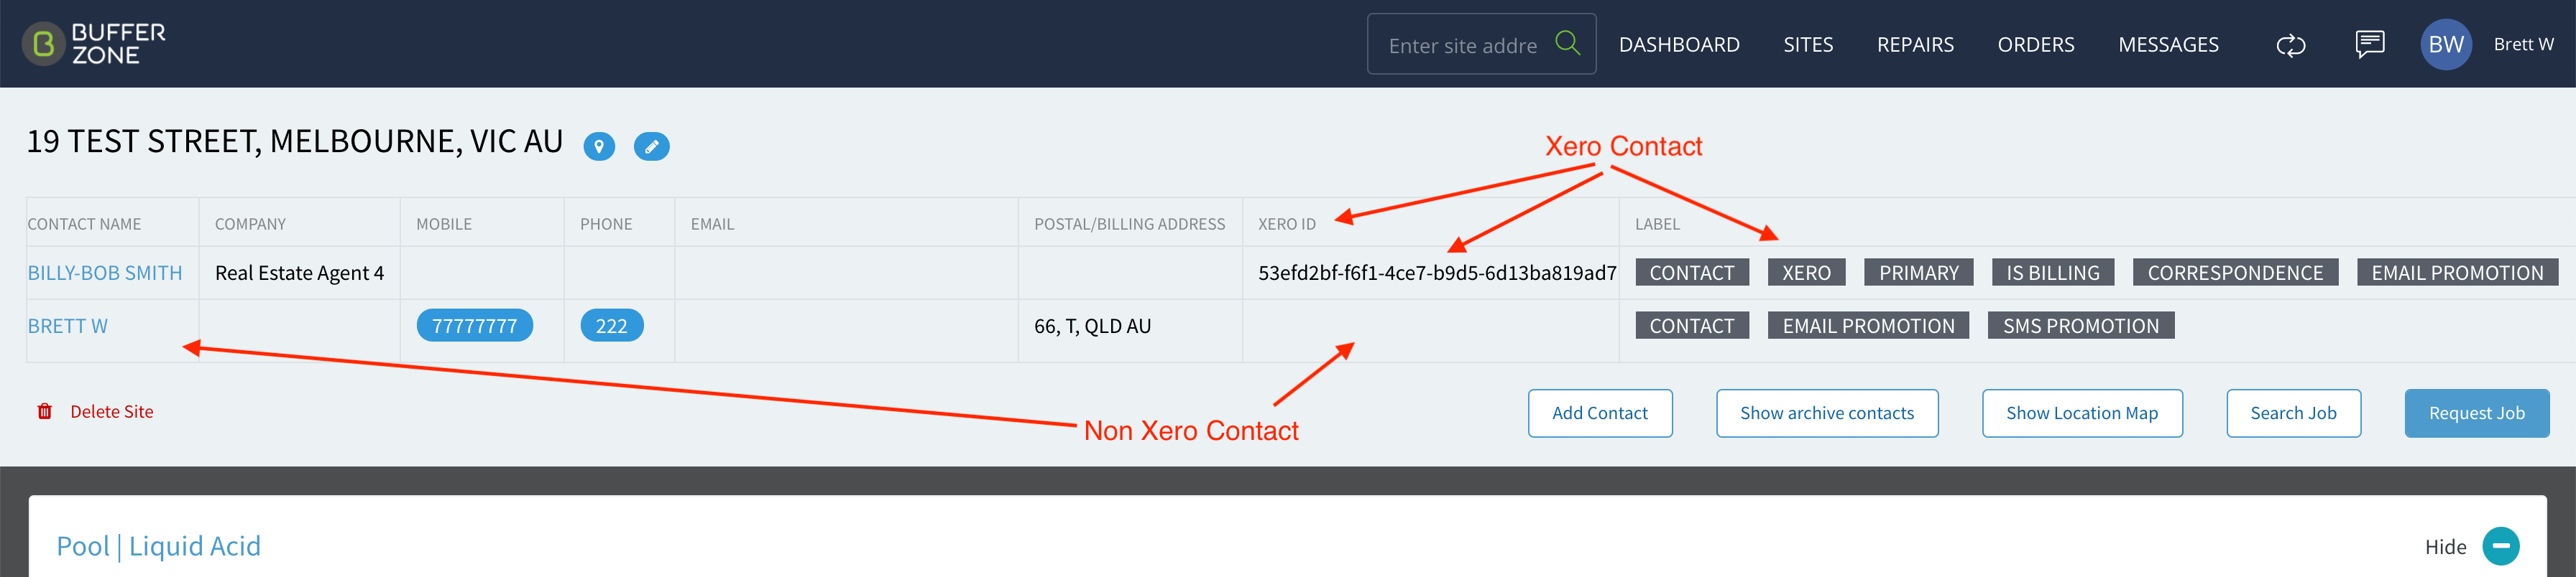Click Show archive contacts button
The image size is (2576, 577).
[1826, 413]
